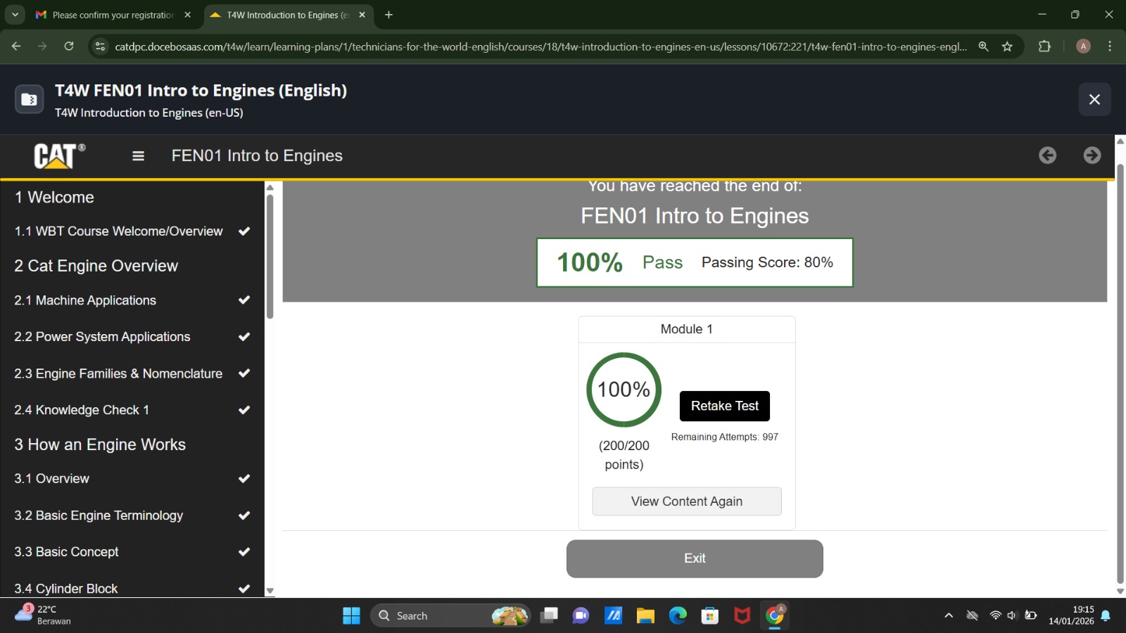Select the 1 Welcome section heading
The width and height of the screenshot is (1126, 633).
coord(54,198)
